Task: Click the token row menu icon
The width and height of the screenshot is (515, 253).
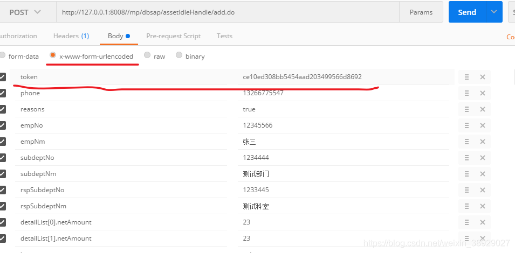Action: [x=466, y=77]
